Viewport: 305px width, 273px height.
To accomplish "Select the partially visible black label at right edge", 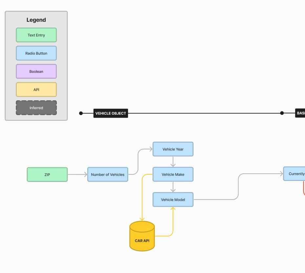I will pyautogui.click(x=300, y=113).
